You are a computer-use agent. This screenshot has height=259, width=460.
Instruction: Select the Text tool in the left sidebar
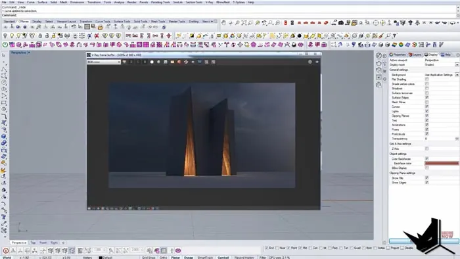4,217
